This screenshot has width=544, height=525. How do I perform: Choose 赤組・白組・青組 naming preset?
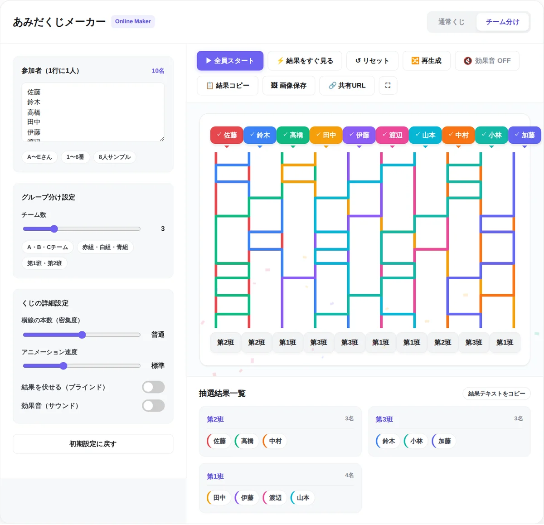[105, 247]
